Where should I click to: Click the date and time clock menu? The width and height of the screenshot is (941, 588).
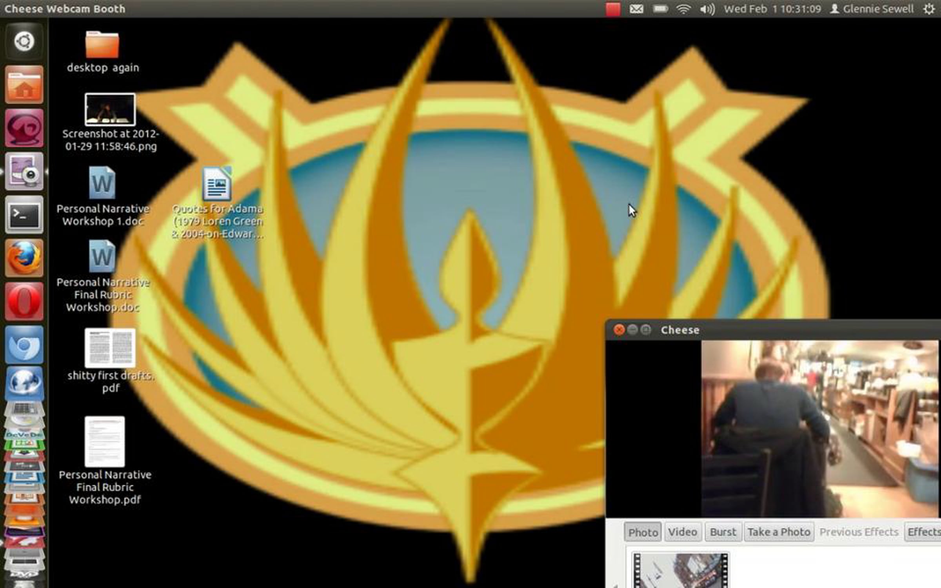772,9
